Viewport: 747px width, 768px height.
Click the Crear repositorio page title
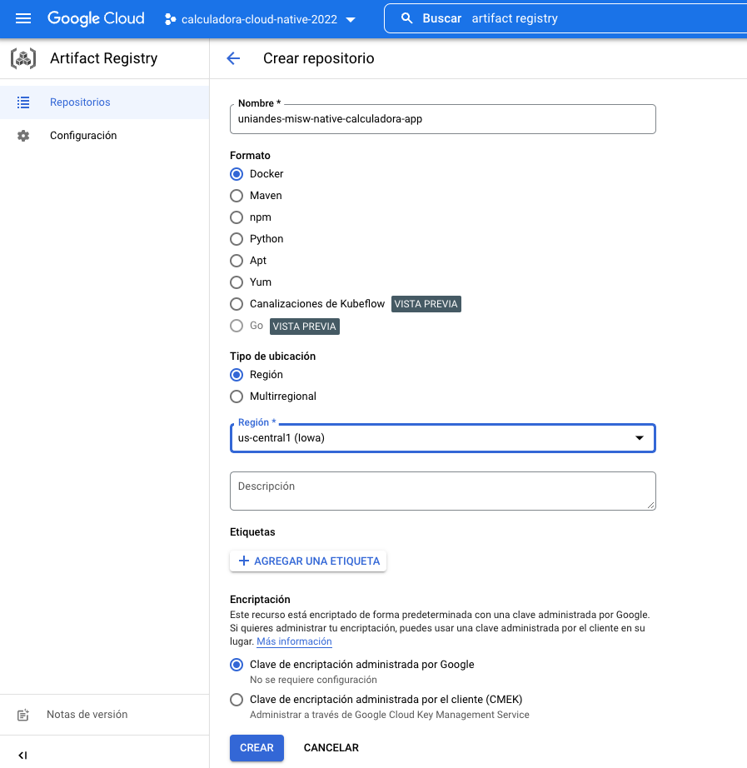click(x=318, y=58)
